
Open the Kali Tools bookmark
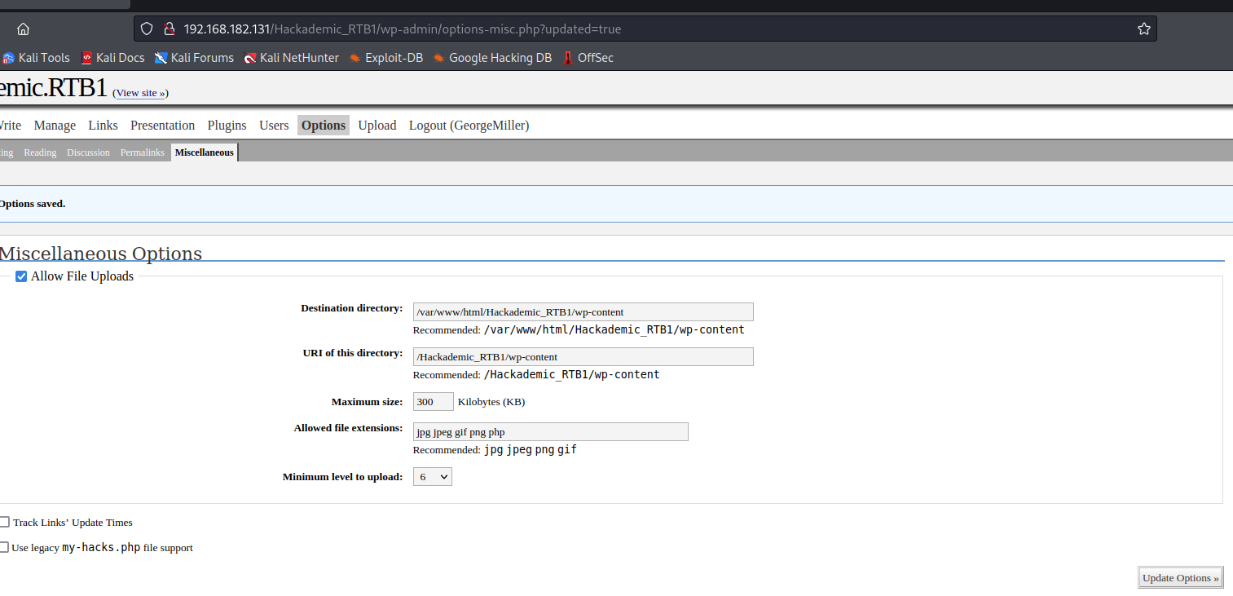pyautogui.click(x=36, y=58)
